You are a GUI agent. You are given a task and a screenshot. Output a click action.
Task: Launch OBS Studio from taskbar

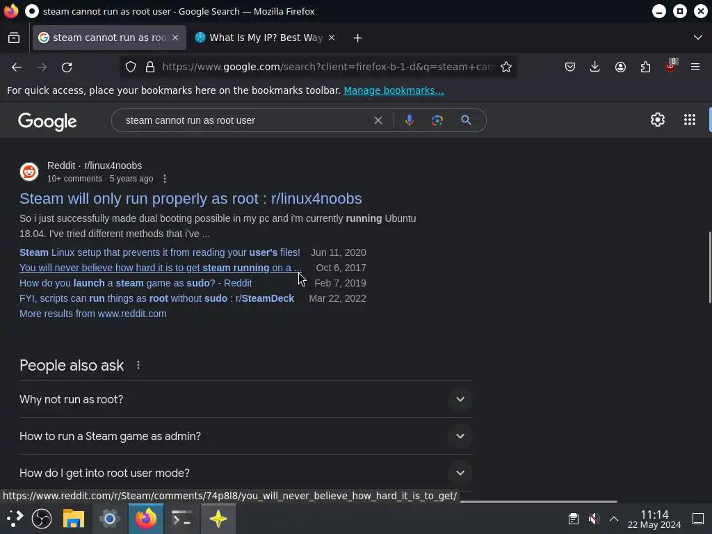tap(41, 519)
